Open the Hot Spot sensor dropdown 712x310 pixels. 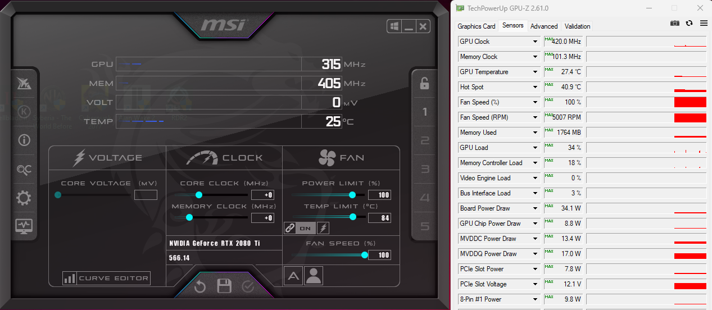click(535, 87)
